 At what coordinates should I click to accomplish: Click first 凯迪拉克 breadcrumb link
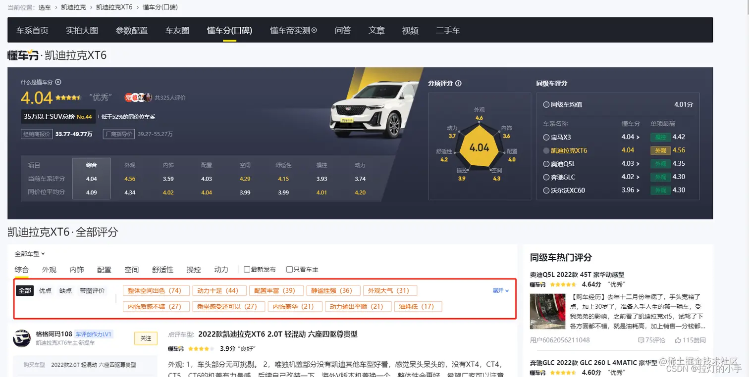pos(73,7)
